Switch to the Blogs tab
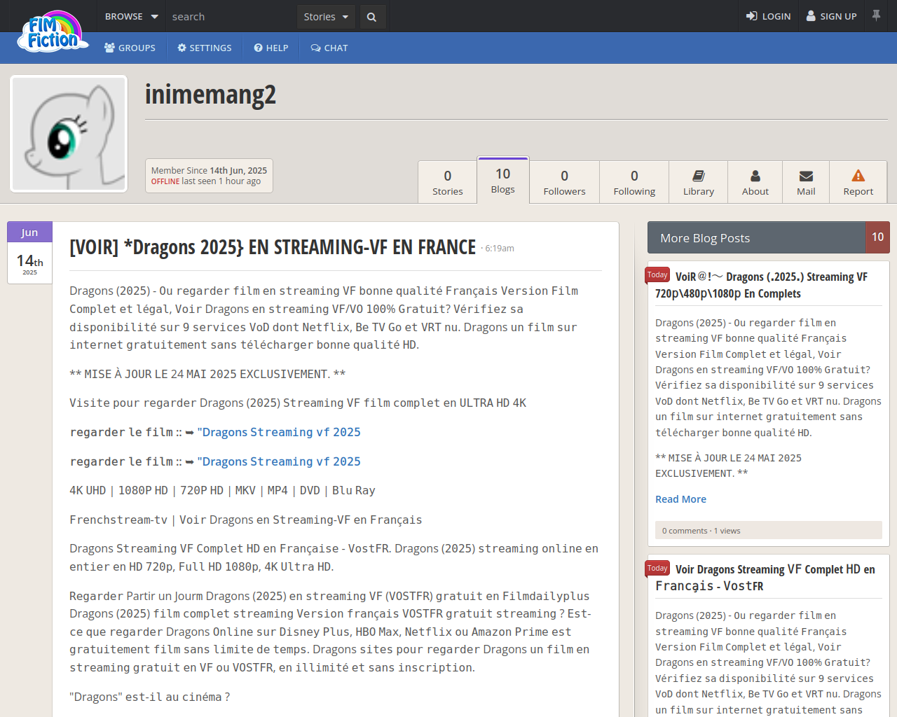Viewport: 897px width, 717px height. point(502,181)
